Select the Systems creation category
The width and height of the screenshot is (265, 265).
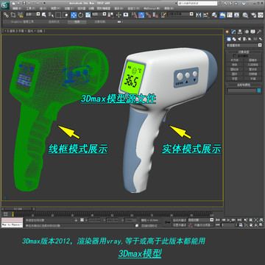click(260, 39)
